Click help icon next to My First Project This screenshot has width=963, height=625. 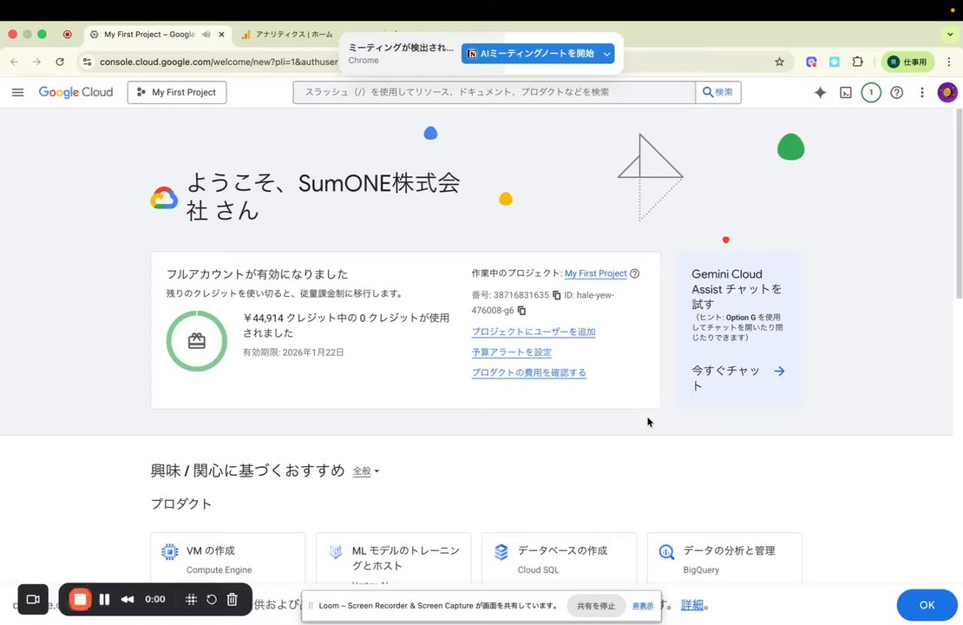click(x=635, y=273)
